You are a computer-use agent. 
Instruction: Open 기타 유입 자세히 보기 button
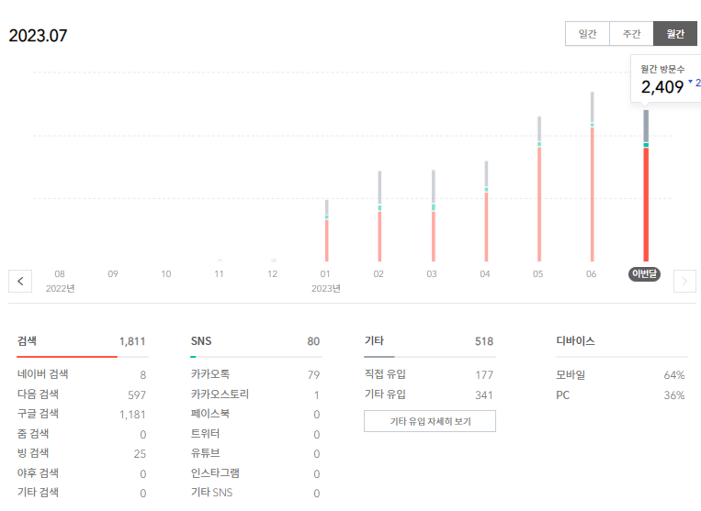[430, 421]
